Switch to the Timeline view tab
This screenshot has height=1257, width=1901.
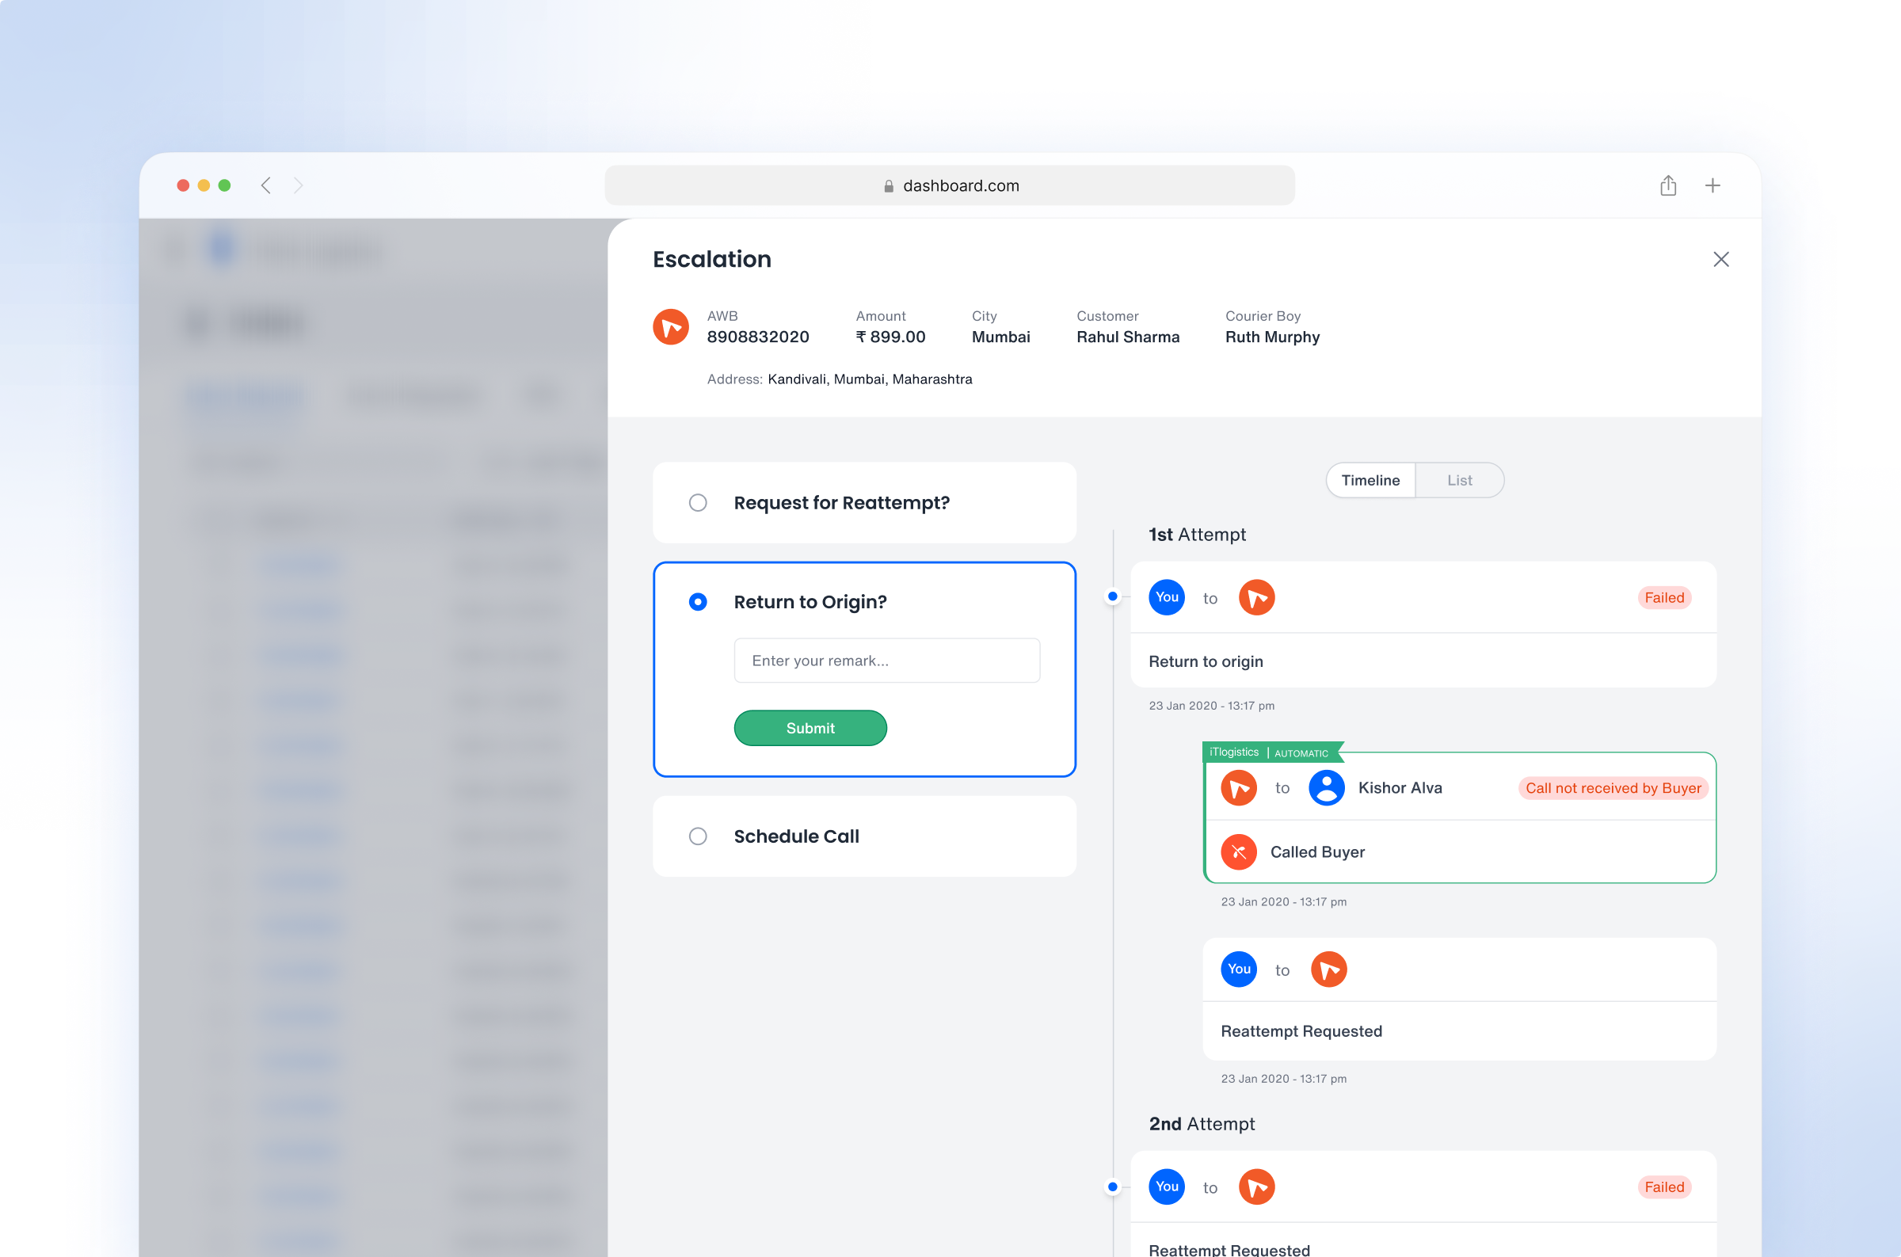tap(1370, 479)
